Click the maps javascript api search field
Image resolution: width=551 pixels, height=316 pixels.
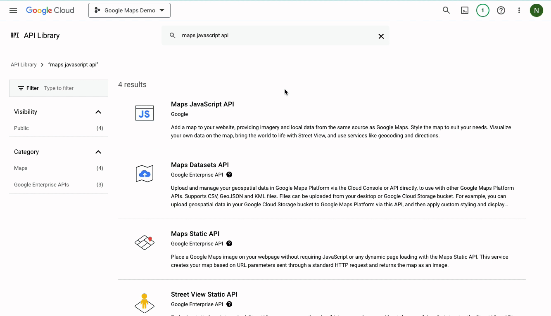(x=275, y=35)
